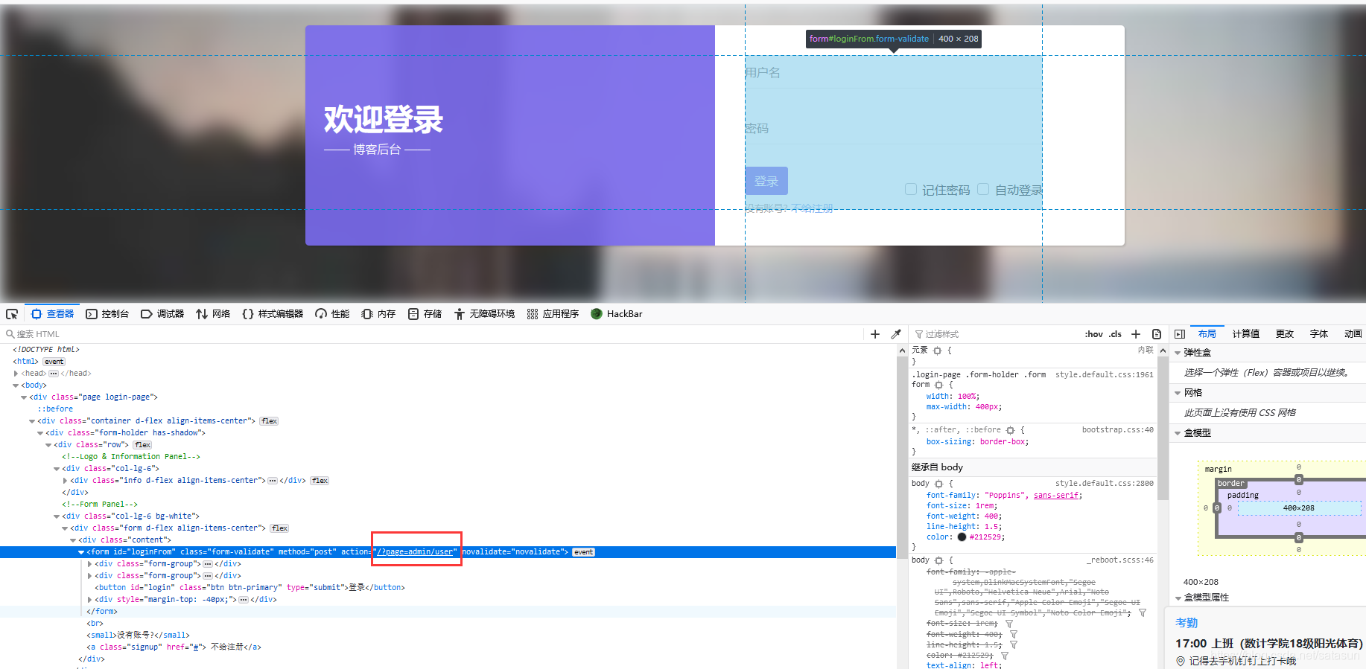Image resolution: width=1366 pixels, height=669 pixels.
Task: Open the 调试器 debugger tab
Action: point(162,314)
